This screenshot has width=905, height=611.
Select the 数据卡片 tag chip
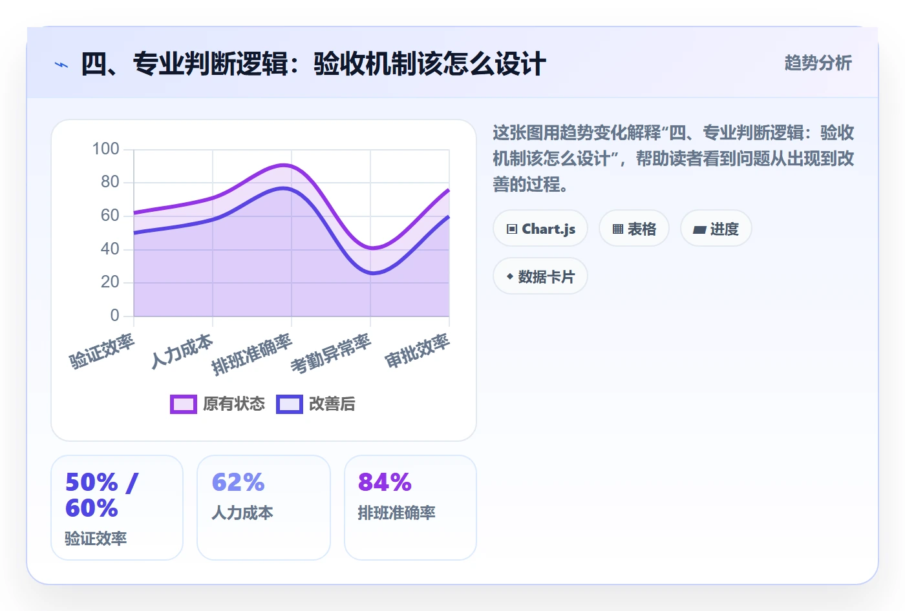click(x=540, y=276)
